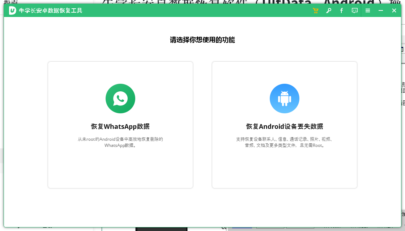Open the key registration icon
This screenshot has width=405, height=231.
[x=329, y=10]
